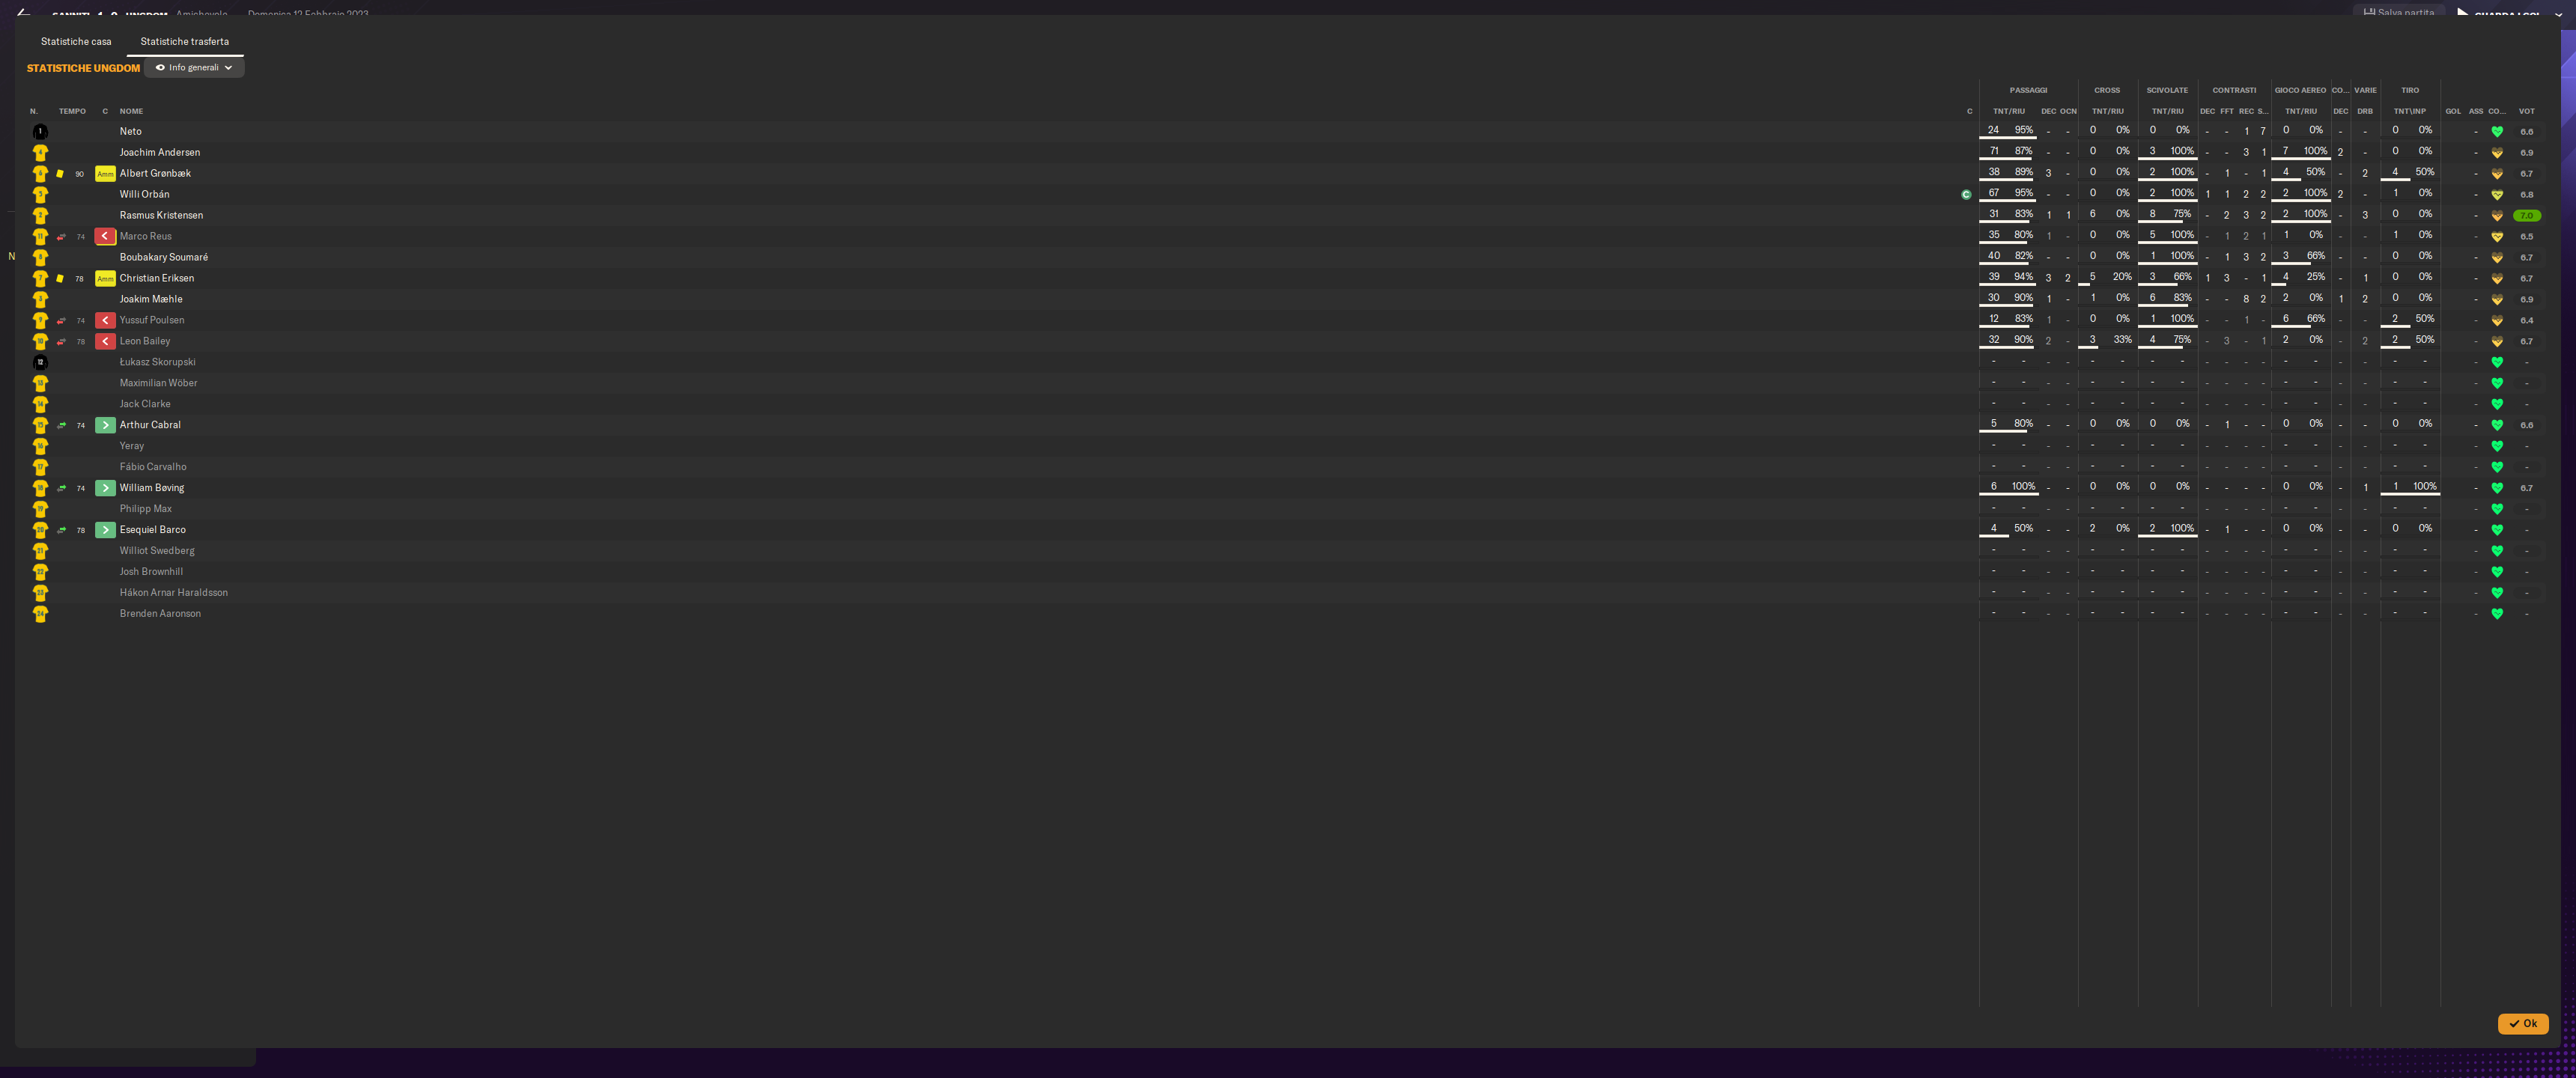Sort by the VOT rating column header
The height and width of the screenshot is (1078, 2576).
[x=2526, y=111]
